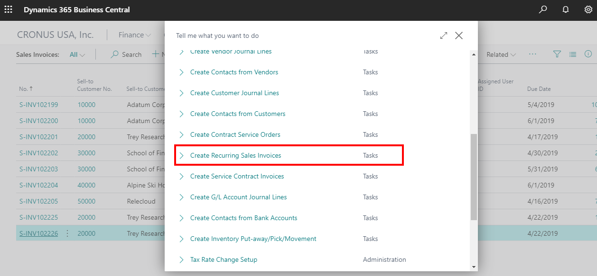Sort by the No. column header
The height and width of the screenshot is (276, 597).
tap(26, 89)
